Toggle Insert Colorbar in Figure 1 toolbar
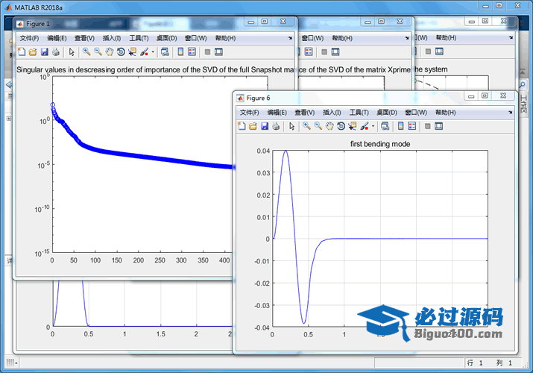This screenshot has height=373, width=533. 180,52
